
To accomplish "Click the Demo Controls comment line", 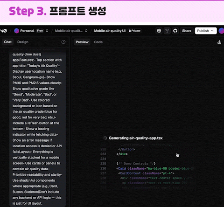I will [x=136, y=164].
